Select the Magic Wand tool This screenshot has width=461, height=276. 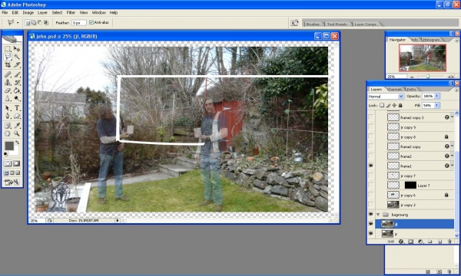point(17,56)
